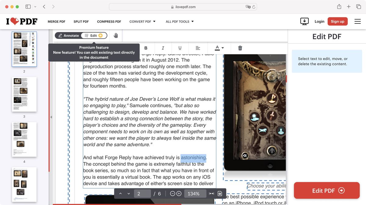
Task: Delete the text element using the trash icon
Action: (x=240, y=48)
